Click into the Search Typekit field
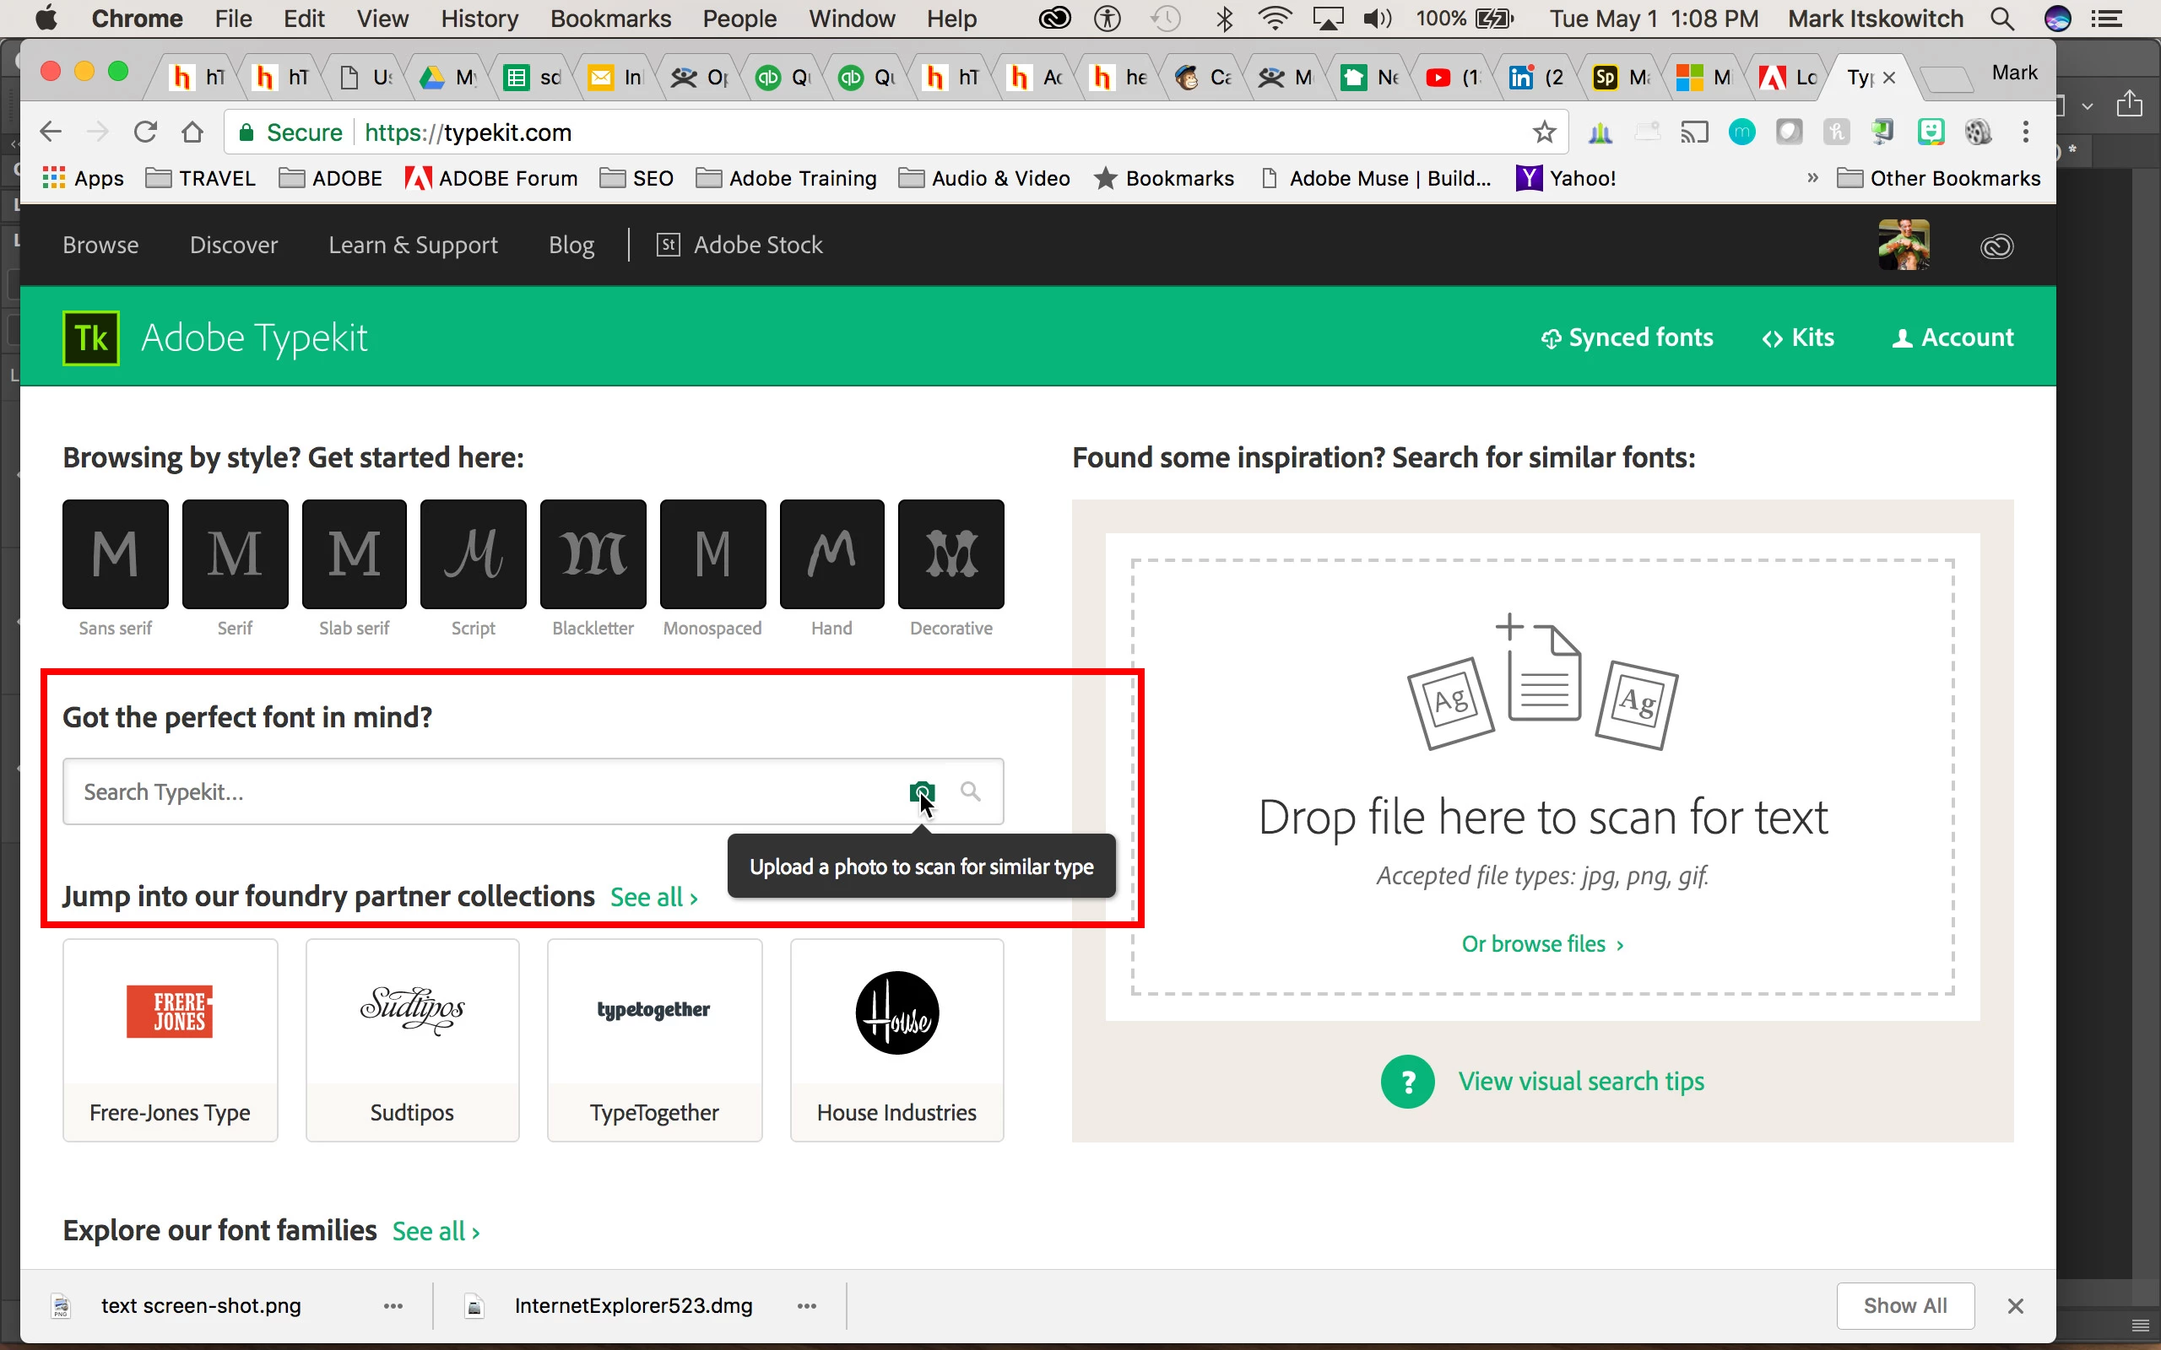Viewport: 2161px width, 1350px height. [482, 791]
